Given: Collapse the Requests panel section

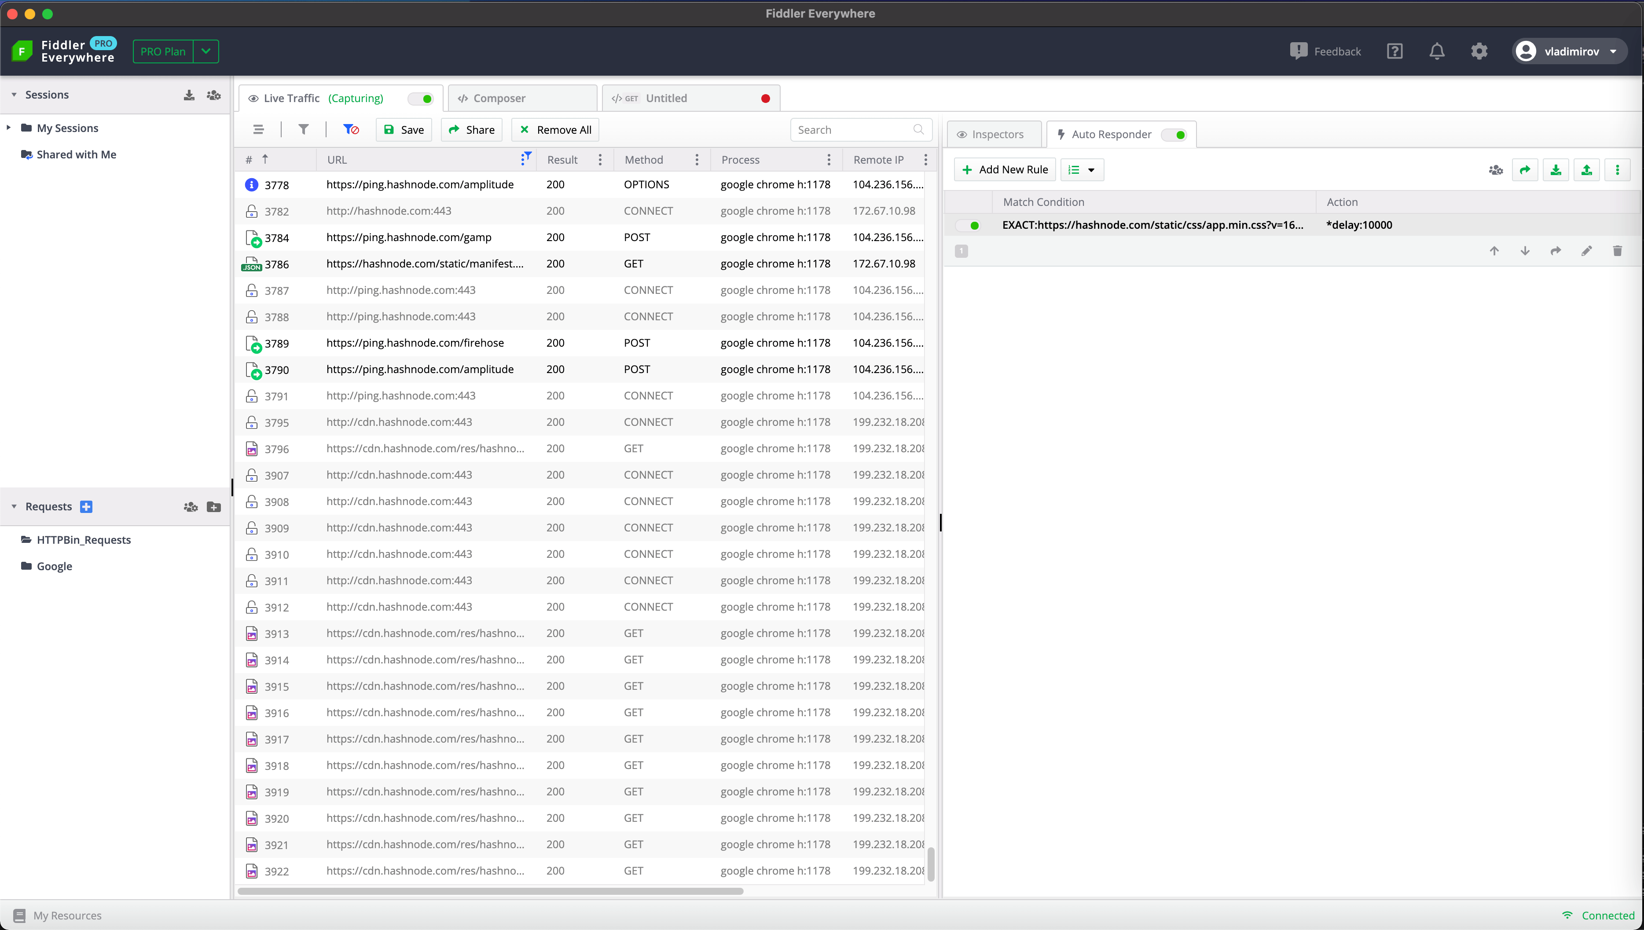Looking at the screenshot, I should click(x=13, y=506).
